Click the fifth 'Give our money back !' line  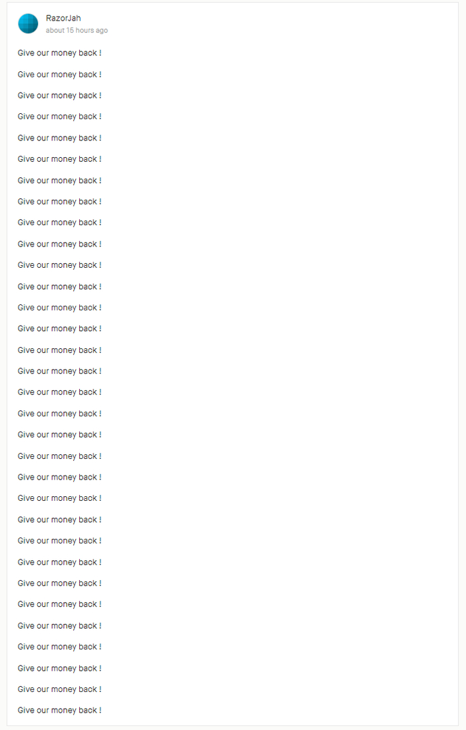(x=60, y=138)
